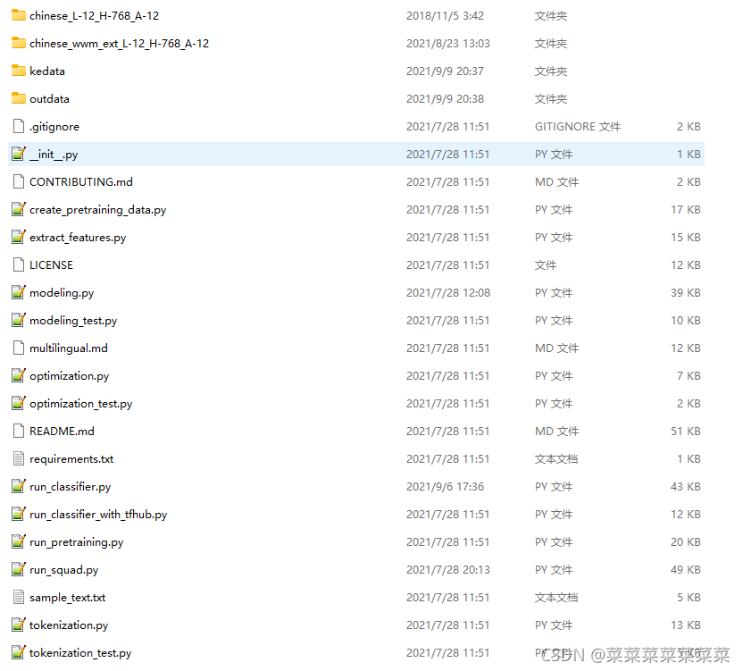This screenshot has width=743, height=671.
Task: Click the requirements.txt file icon
Action: pyautogui.click(x=19, y=458)
